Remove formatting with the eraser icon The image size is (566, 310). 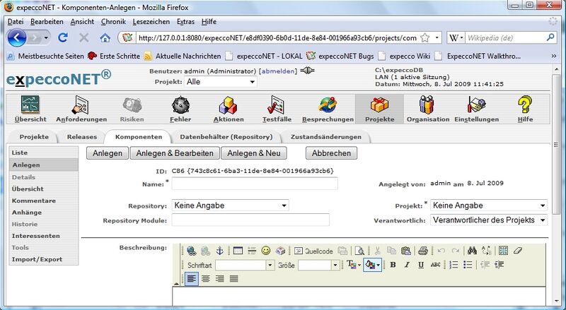tap(518, 251)
